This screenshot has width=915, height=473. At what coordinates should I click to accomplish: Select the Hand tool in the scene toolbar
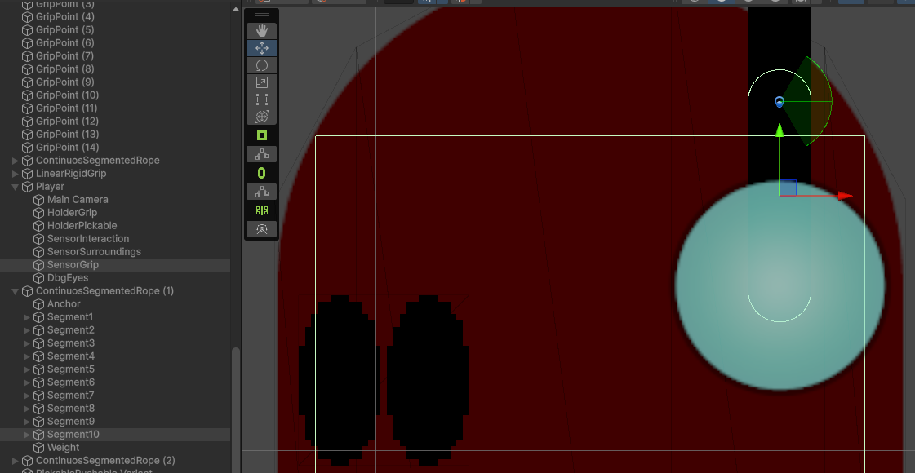pyautogui.click(x=261, y=30)
